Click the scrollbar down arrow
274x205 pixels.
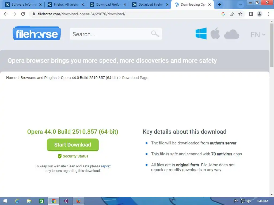click(272, 195)
